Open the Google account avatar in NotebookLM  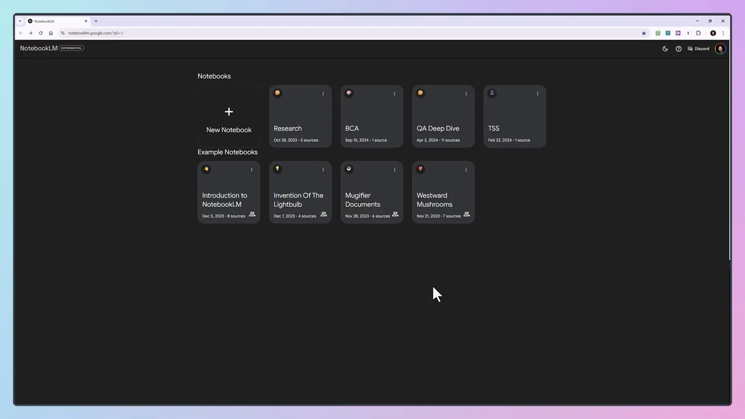point(720,48)
